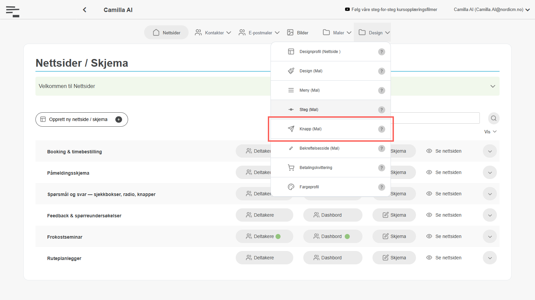Expand the Spørsmål og svar row chevron
Screen dimensions: 535x300
point(490,194)
